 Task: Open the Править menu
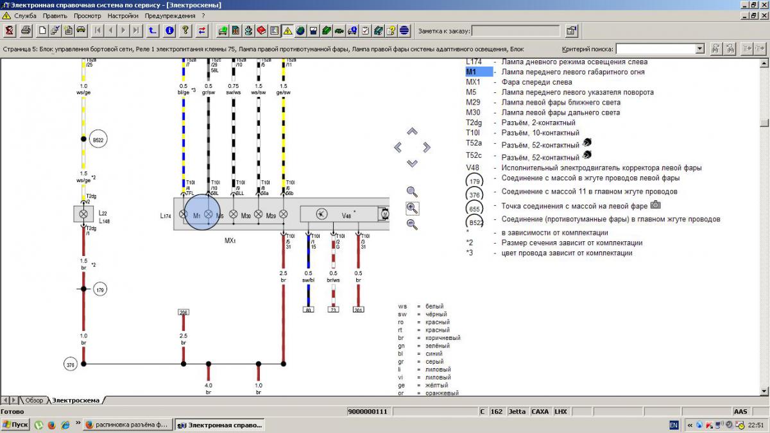(55, 15)
